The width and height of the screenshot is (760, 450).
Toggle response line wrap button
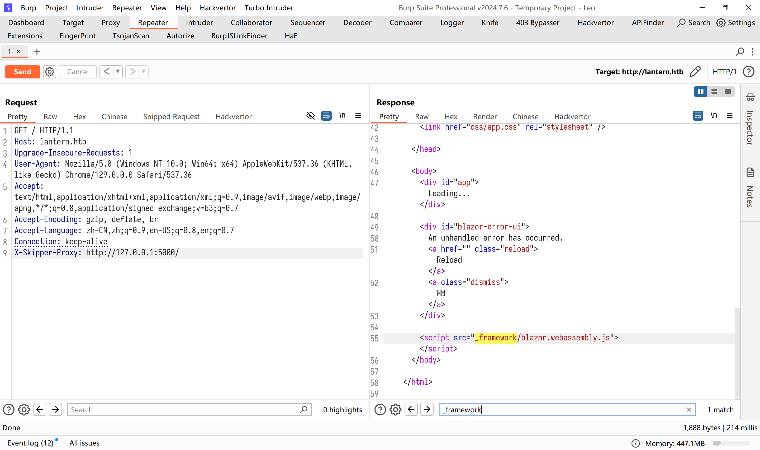coord(698,115)
